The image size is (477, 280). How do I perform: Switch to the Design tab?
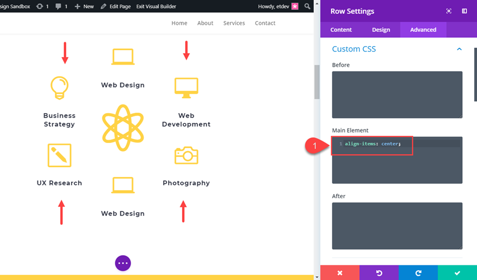tap(381, 30)
